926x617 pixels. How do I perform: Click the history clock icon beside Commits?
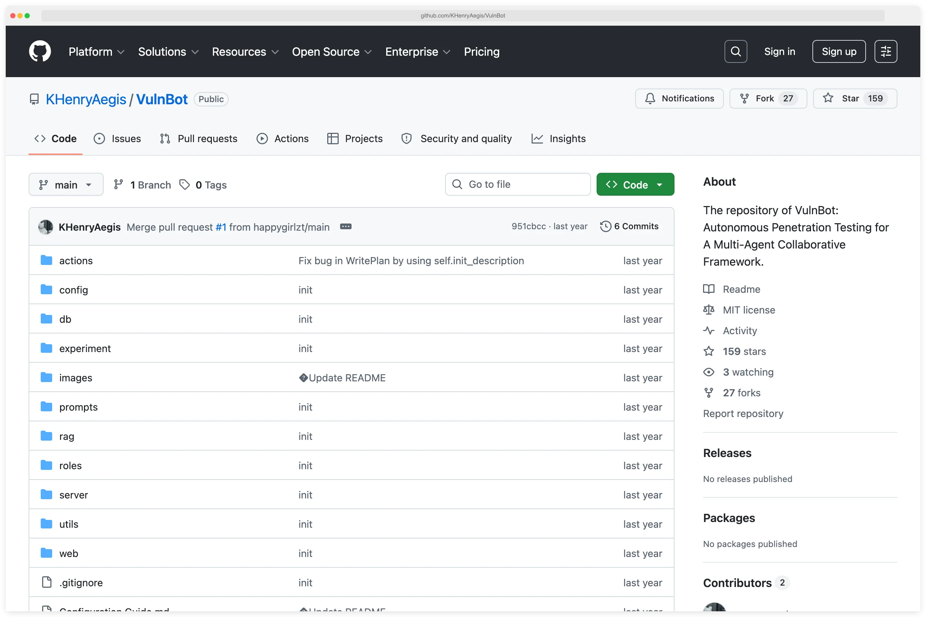click(606, 226)
